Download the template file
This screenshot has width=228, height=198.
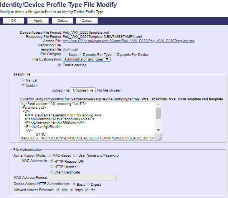pos(70,49)
